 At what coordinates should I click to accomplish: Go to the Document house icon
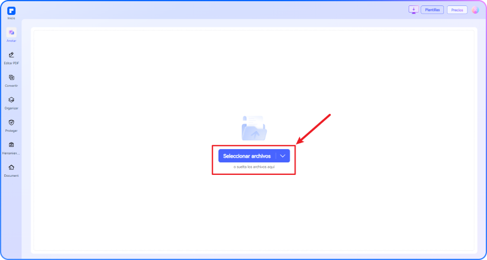11,167
